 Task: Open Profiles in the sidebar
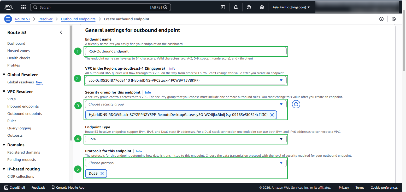[14, 65]
